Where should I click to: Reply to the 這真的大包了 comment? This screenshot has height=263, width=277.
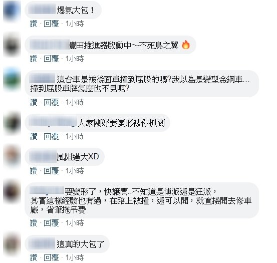[51, 257]
